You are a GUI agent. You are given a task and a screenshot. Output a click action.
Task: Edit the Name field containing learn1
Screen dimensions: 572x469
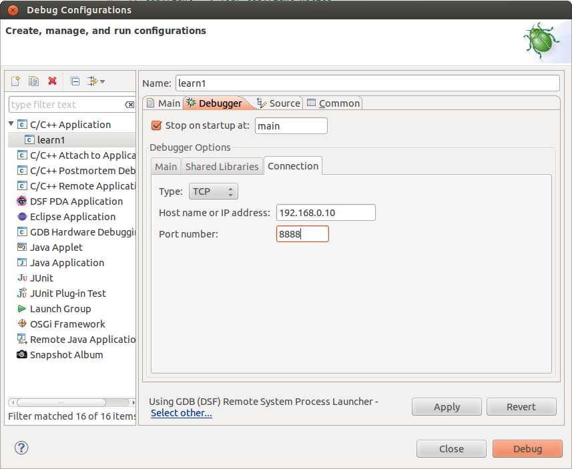pyautogui.click(x=367, y=83)
